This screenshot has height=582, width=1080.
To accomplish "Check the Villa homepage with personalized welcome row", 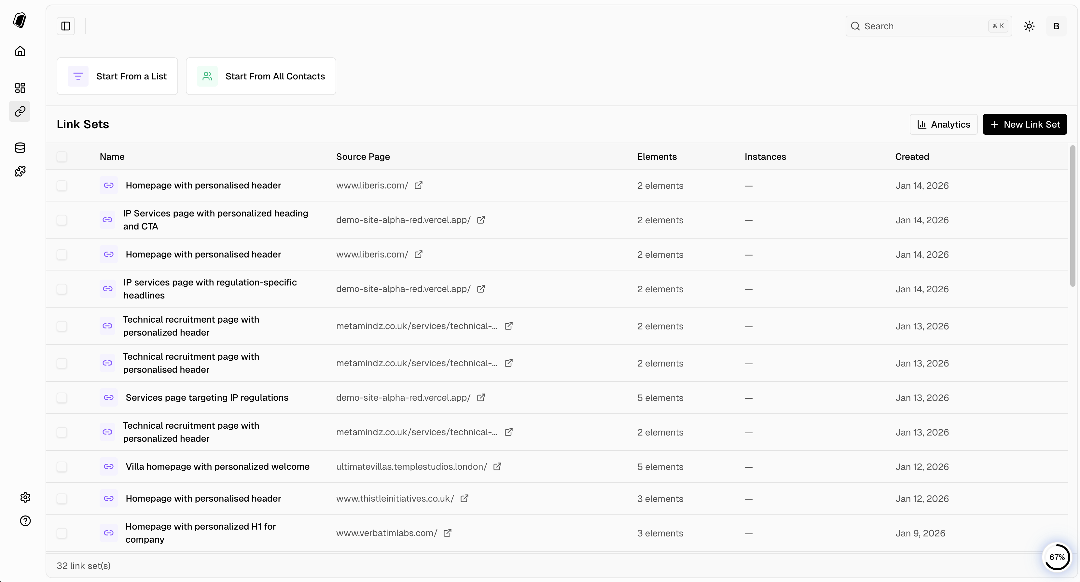I will (62, 467).
